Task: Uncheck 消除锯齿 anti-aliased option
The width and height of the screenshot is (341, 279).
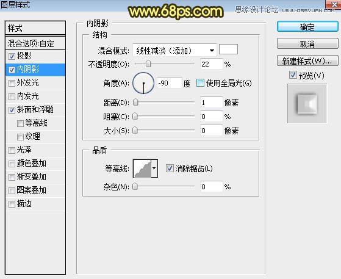Action: click(170, 168)
